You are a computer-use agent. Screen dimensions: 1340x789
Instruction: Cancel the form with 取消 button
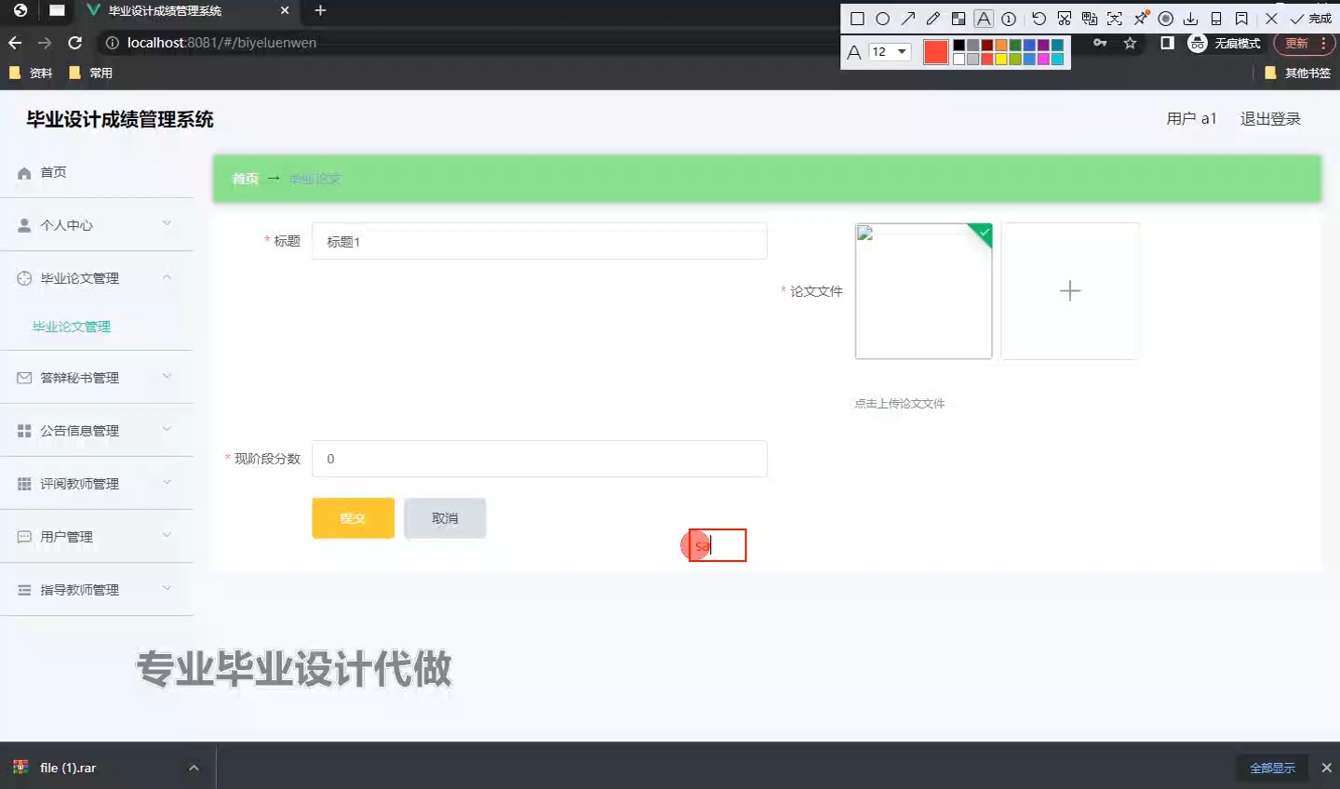click(445, 518)
